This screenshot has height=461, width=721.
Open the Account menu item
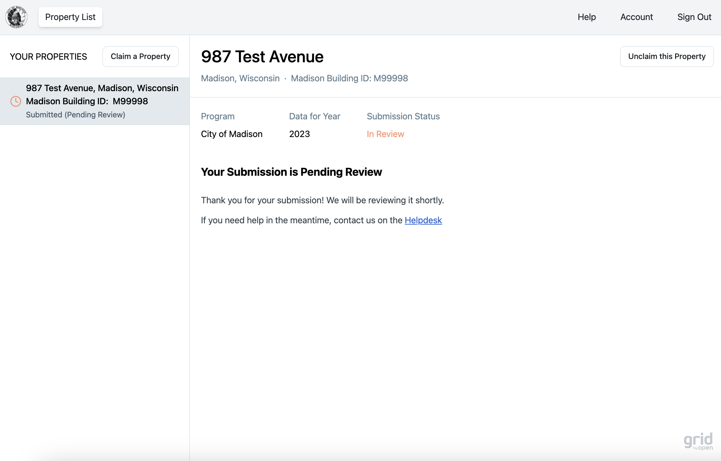[x=636, y=17]
